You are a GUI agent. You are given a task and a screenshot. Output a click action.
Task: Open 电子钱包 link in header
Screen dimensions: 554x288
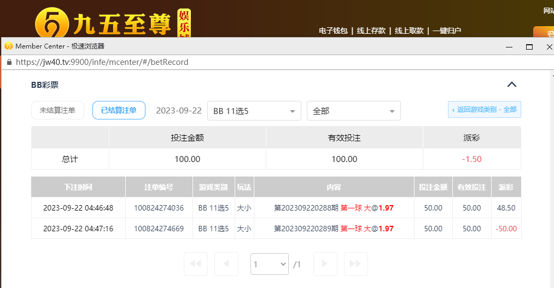tap(333, 31)
